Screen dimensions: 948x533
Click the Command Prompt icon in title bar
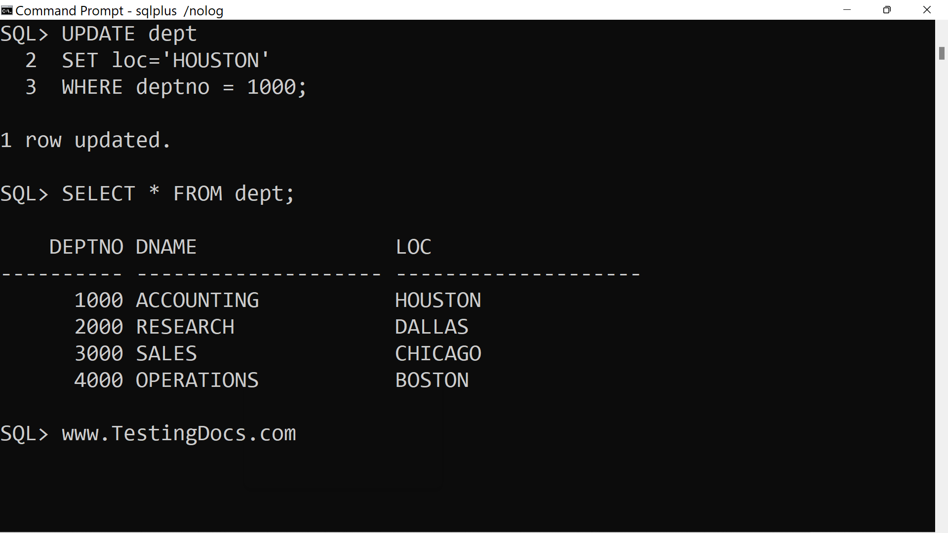[7, 10]
